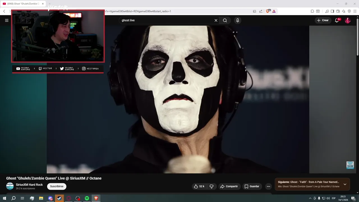Open the microphone tray icon

[319, 198]
